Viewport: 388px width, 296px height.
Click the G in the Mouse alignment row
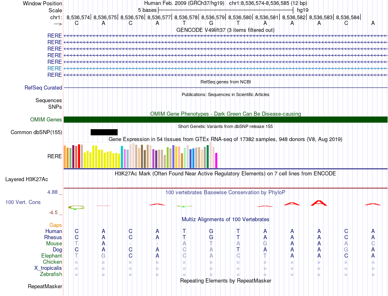[265, 244]
